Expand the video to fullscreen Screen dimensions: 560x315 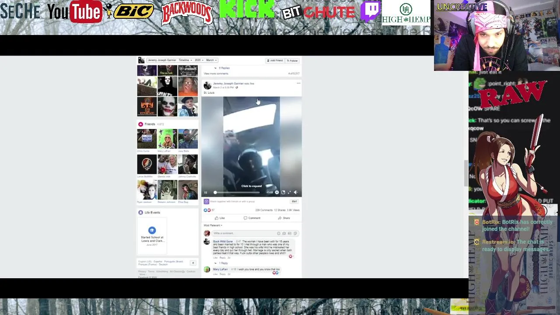pos(289,192)
